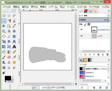Select the Flip tool
The width and height of the screenshot is (112, 91).
click(4, 47)
